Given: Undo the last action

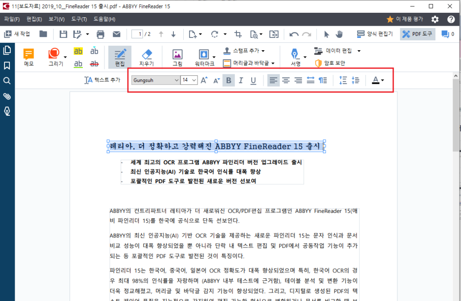Looking at the screenshot, I should point(294,34).
